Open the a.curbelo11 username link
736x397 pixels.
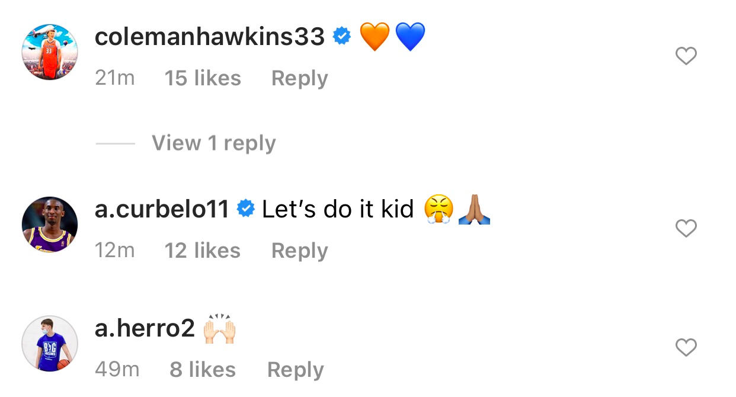[x=162, y=209]
